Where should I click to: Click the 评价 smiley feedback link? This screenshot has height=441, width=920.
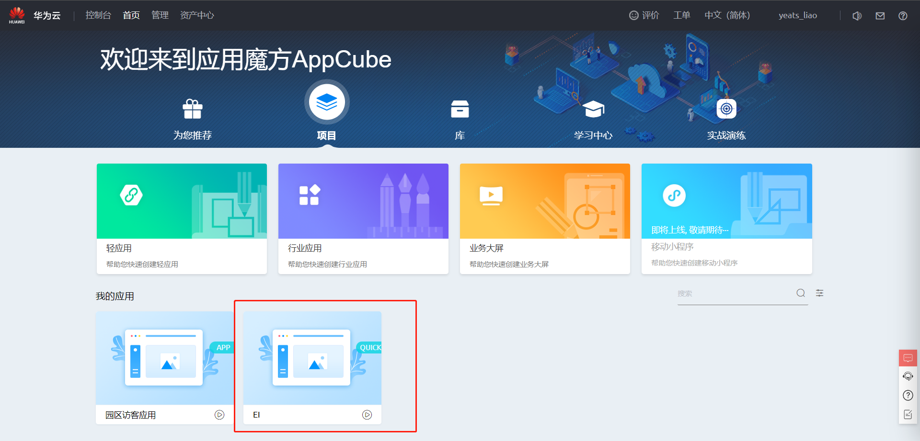[644, 15]
